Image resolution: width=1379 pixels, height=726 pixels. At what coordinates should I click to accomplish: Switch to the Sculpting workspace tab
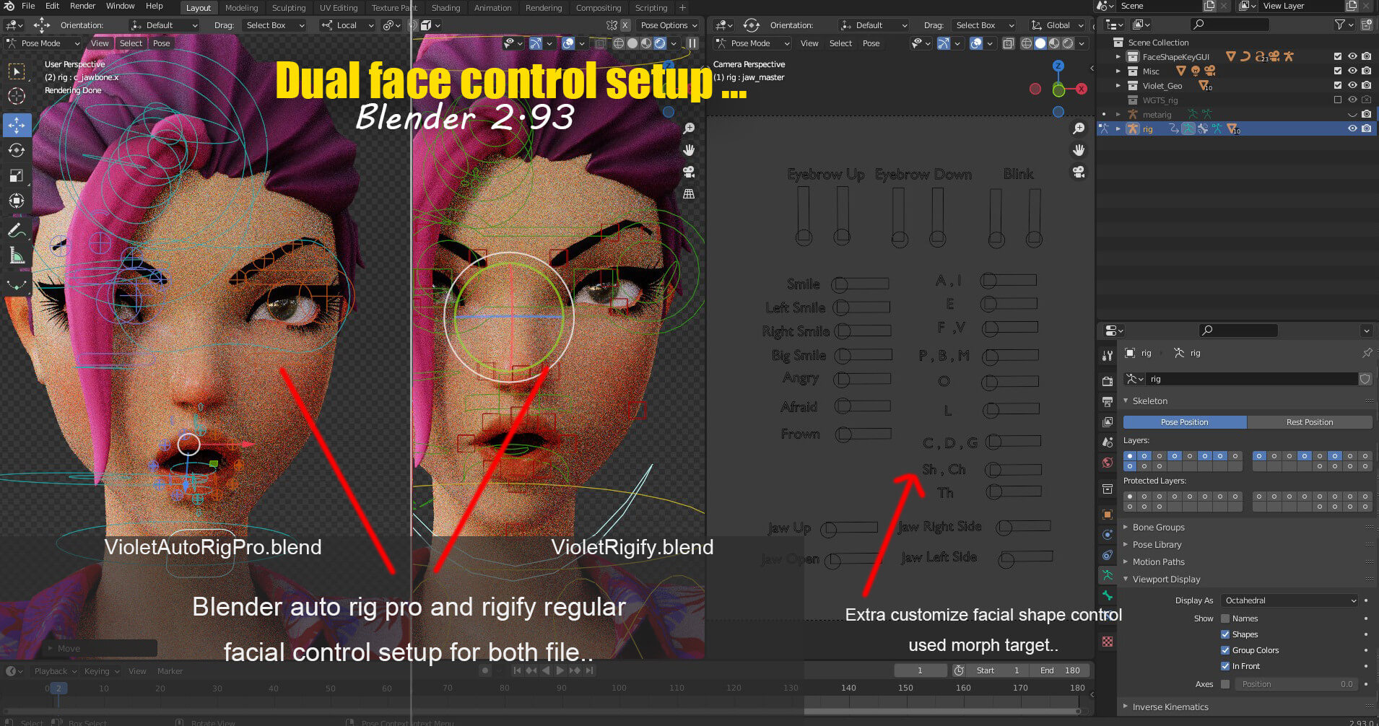point(289,8)
